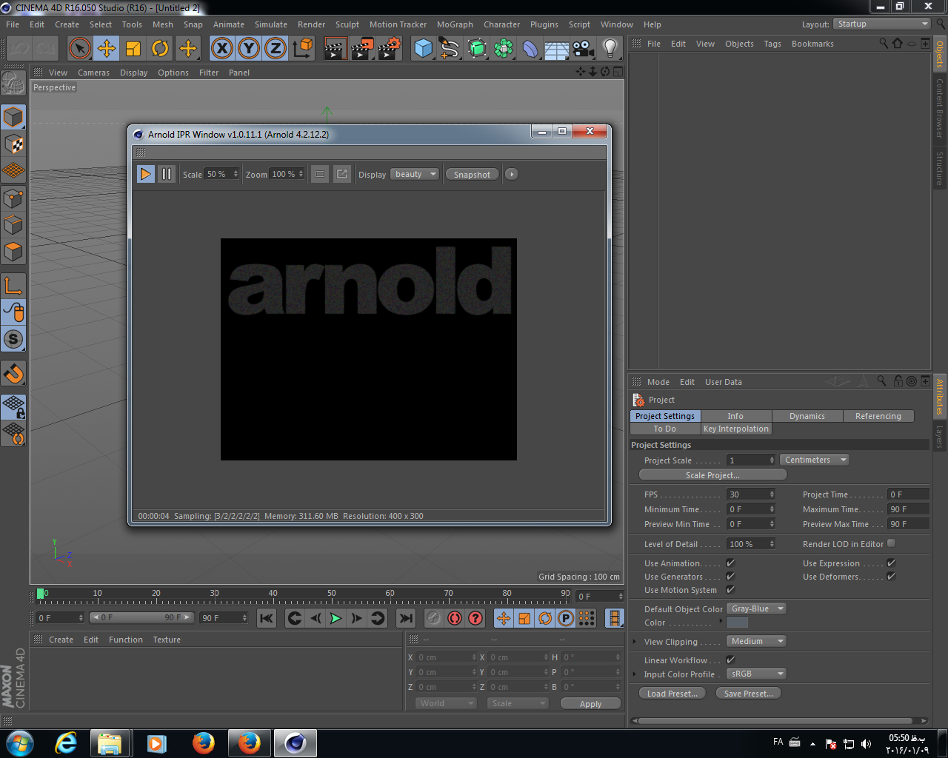Viewport: 948px width, 758px height.
Task: Enable Polygons mode
Action: click(x=13, y=252)
